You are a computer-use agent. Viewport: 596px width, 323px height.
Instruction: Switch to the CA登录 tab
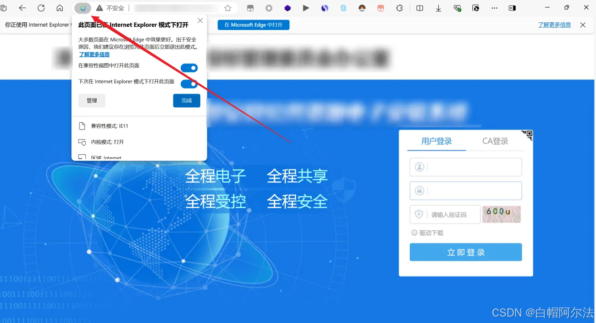(494, 141)
